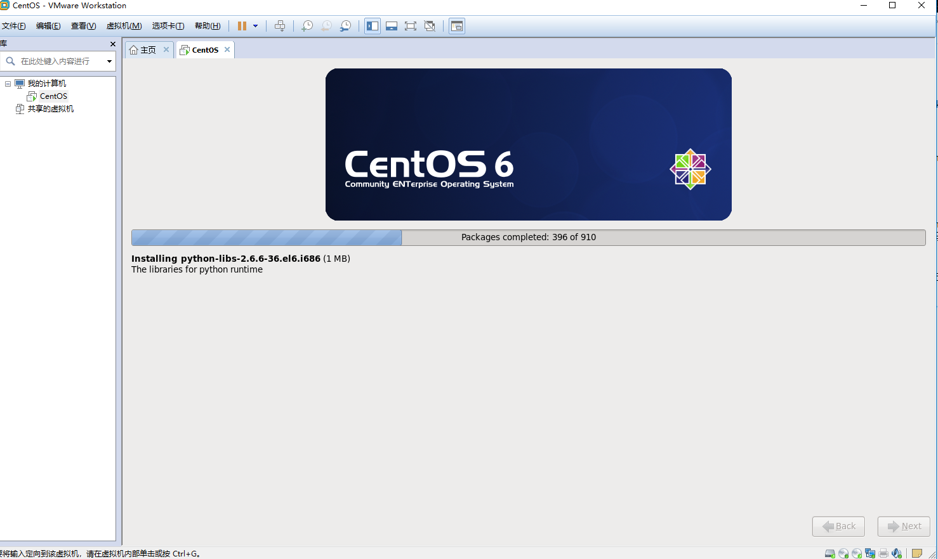938x559 pixels.
Task: Click the Back button in installer
Action: point(838,526)
